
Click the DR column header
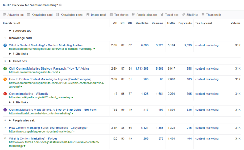tap(123, 23)
